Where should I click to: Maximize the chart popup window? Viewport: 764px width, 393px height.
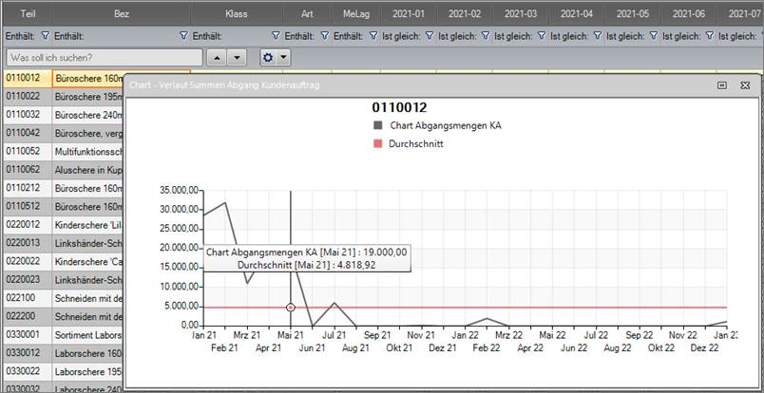coord(722,85)
